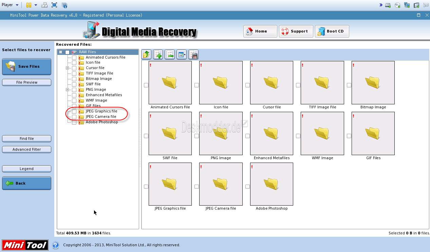Viewport: 430px width, 252px height.
Task: Select WMF Image label in tree
Action: pyautogui.click(x=96, y=101)
